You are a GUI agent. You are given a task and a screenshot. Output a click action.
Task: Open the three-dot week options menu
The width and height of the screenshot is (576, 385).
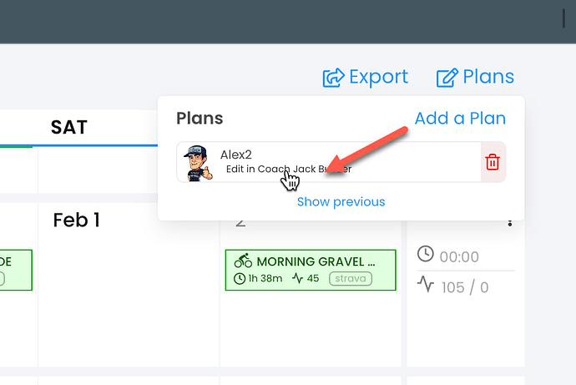pyautogui.click(x=510, y=222)
